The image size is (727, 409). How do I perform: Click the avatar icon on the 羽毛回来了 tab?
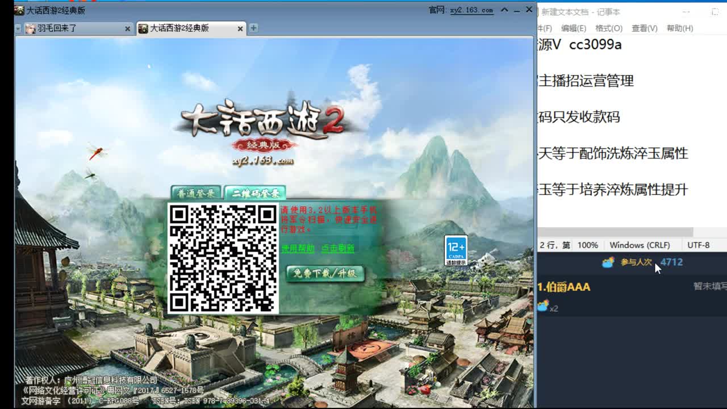[30, 28]
